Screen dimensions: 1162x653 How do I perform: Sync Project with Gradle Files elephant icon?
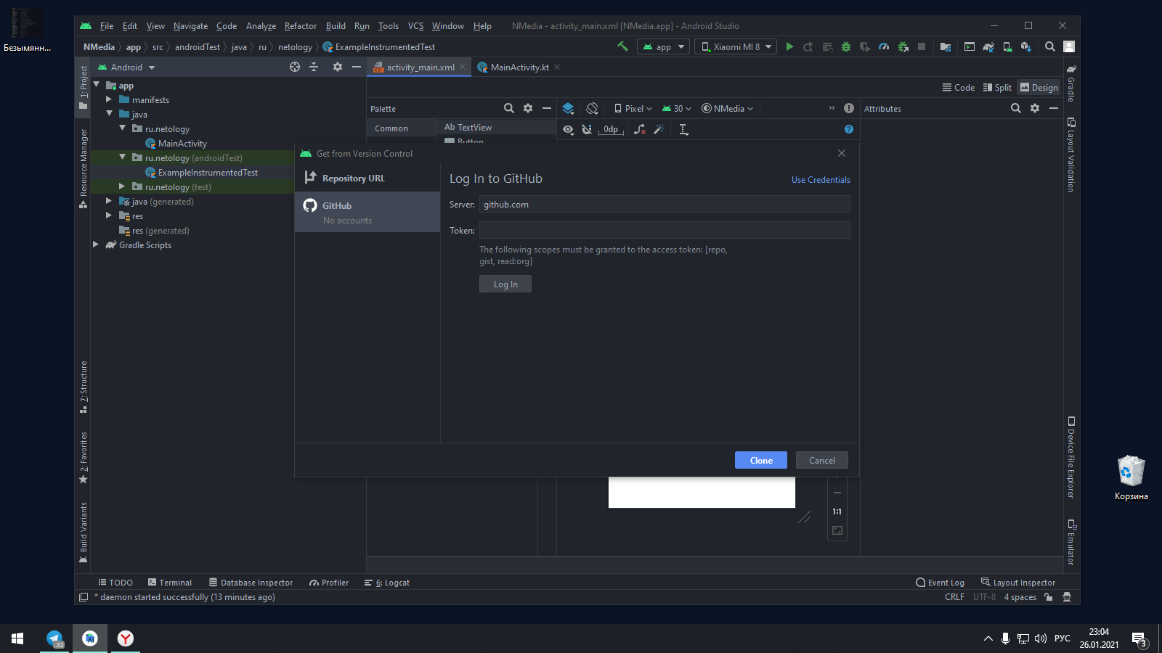click(x=988, y=46)
